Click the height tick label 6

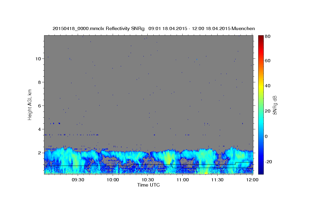(40, 106)
